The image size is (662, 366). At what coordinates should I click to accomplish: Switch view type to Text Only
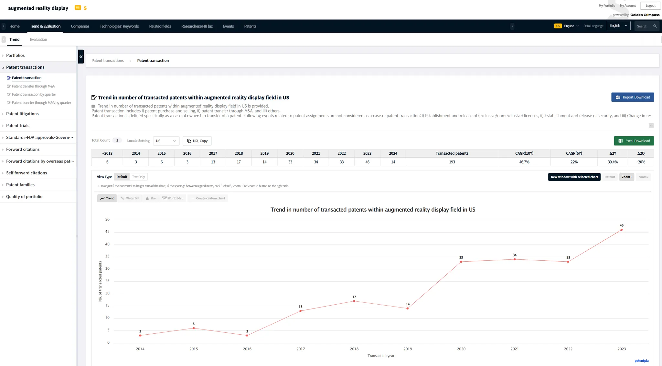point(138,177)
